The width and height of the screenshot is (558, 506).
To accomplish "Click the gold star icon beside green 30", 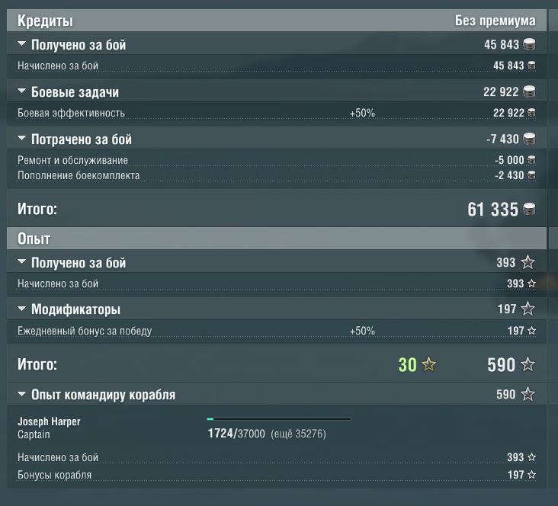I will tap(429, 364).
